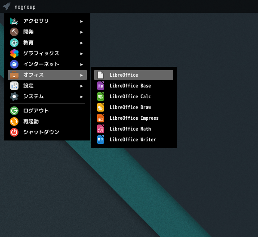Expand the グラフィックス submenu arrow

[x=81, y=54]
